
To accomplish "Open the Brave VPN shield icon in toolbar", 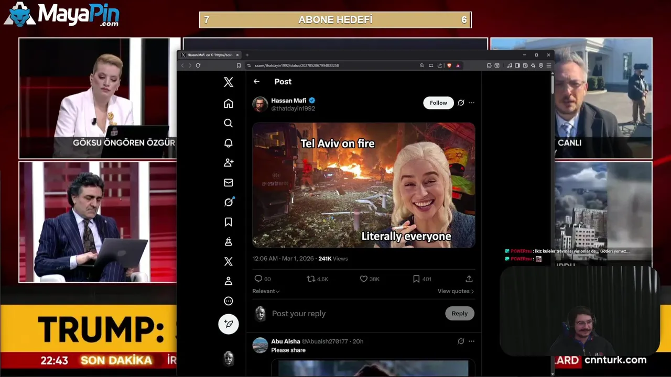I will tap(541, 65).
